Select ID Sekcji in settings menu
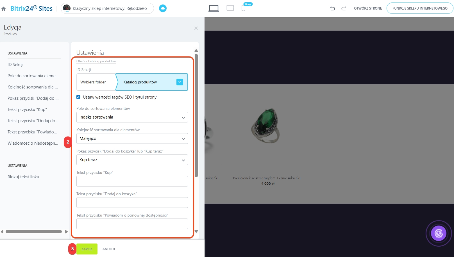Viewport: 454px width, 257px height. 15,65
